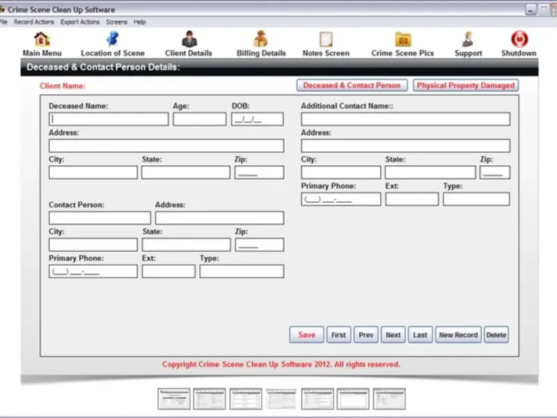The width and height of the screenshot is (557, 418).
Task: Click the red Save button
Action: (306, 335)
